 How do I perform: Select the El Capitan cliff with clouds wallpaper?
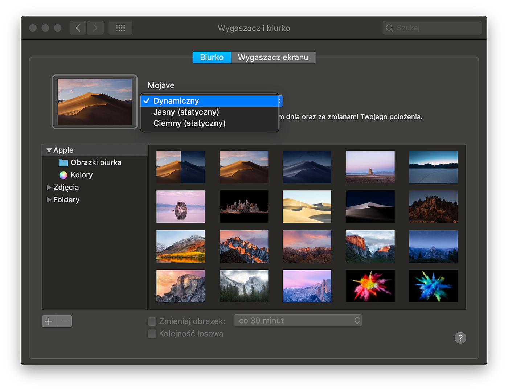[370, 246]
